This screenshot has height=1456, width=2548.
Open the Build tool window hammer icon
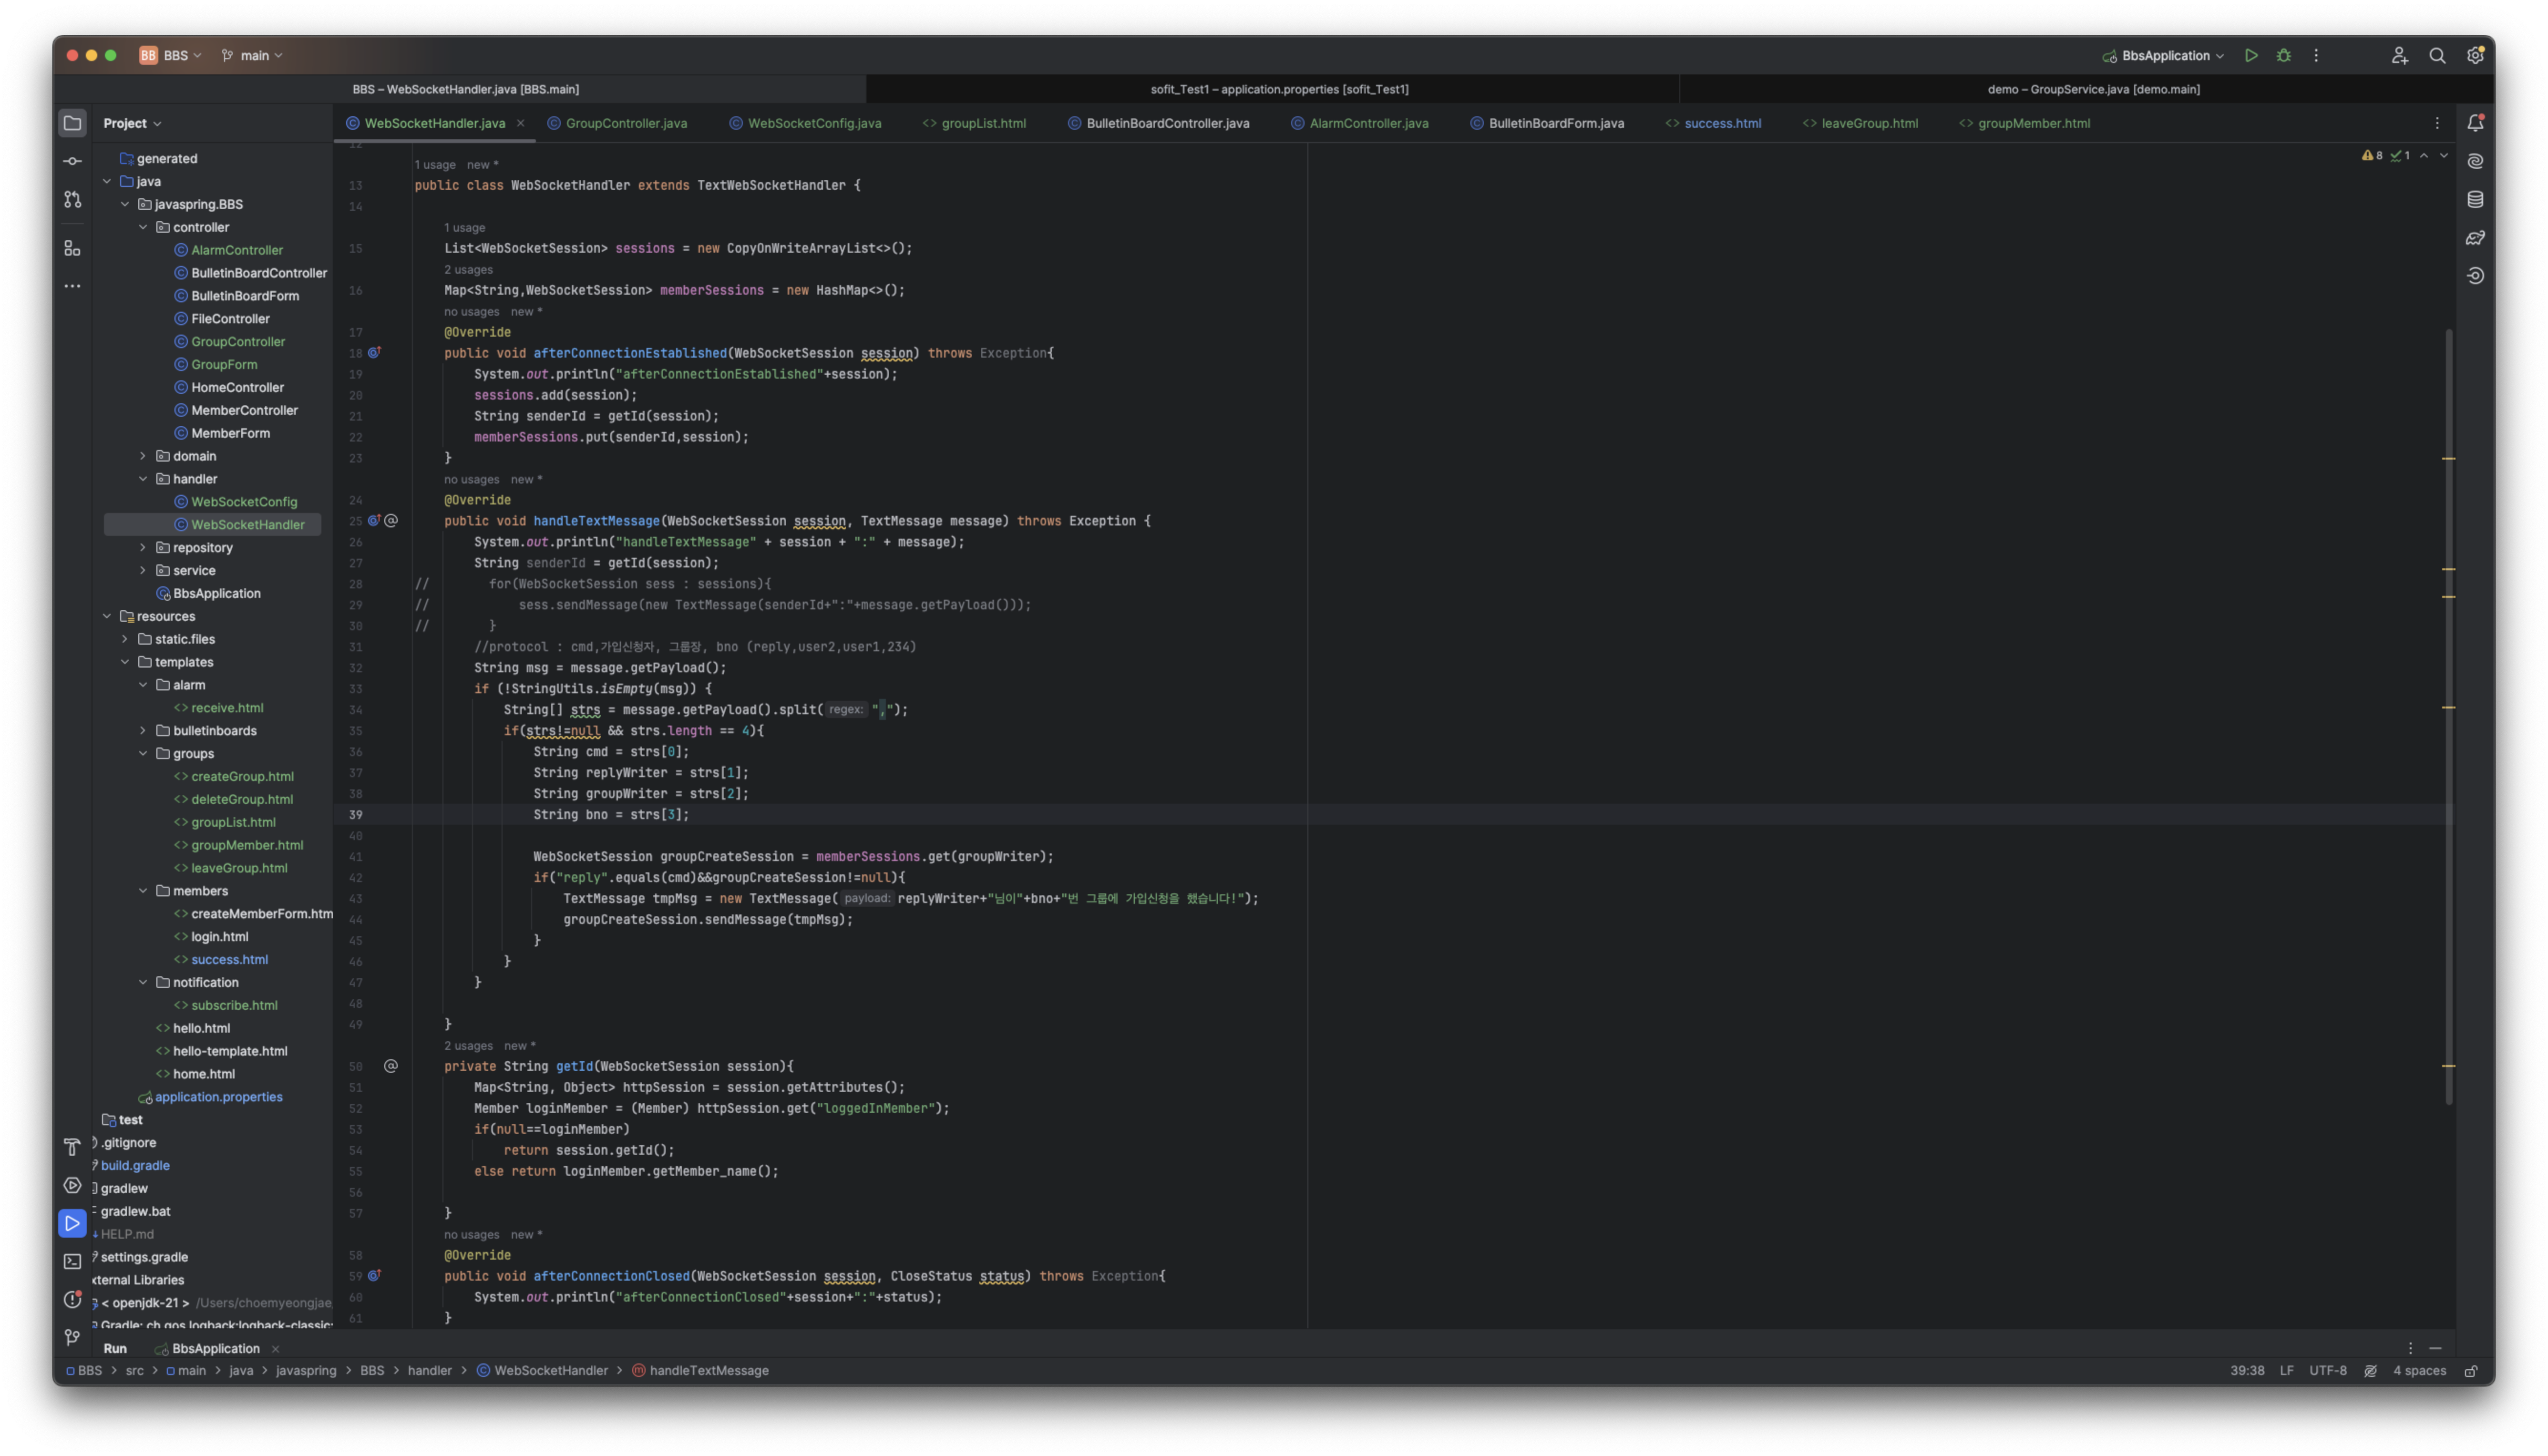(x=72, y=1147)
